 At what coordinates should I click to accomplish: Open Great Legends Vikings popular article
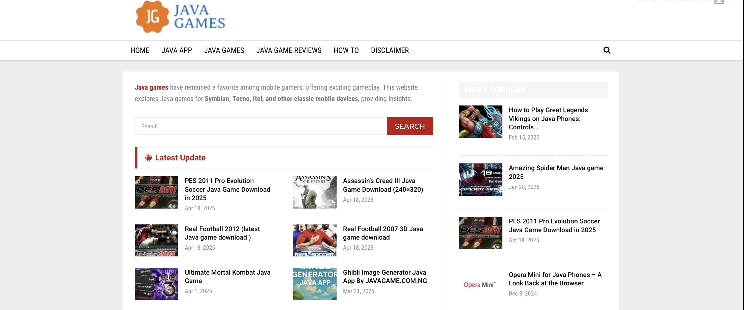[548, 119]
